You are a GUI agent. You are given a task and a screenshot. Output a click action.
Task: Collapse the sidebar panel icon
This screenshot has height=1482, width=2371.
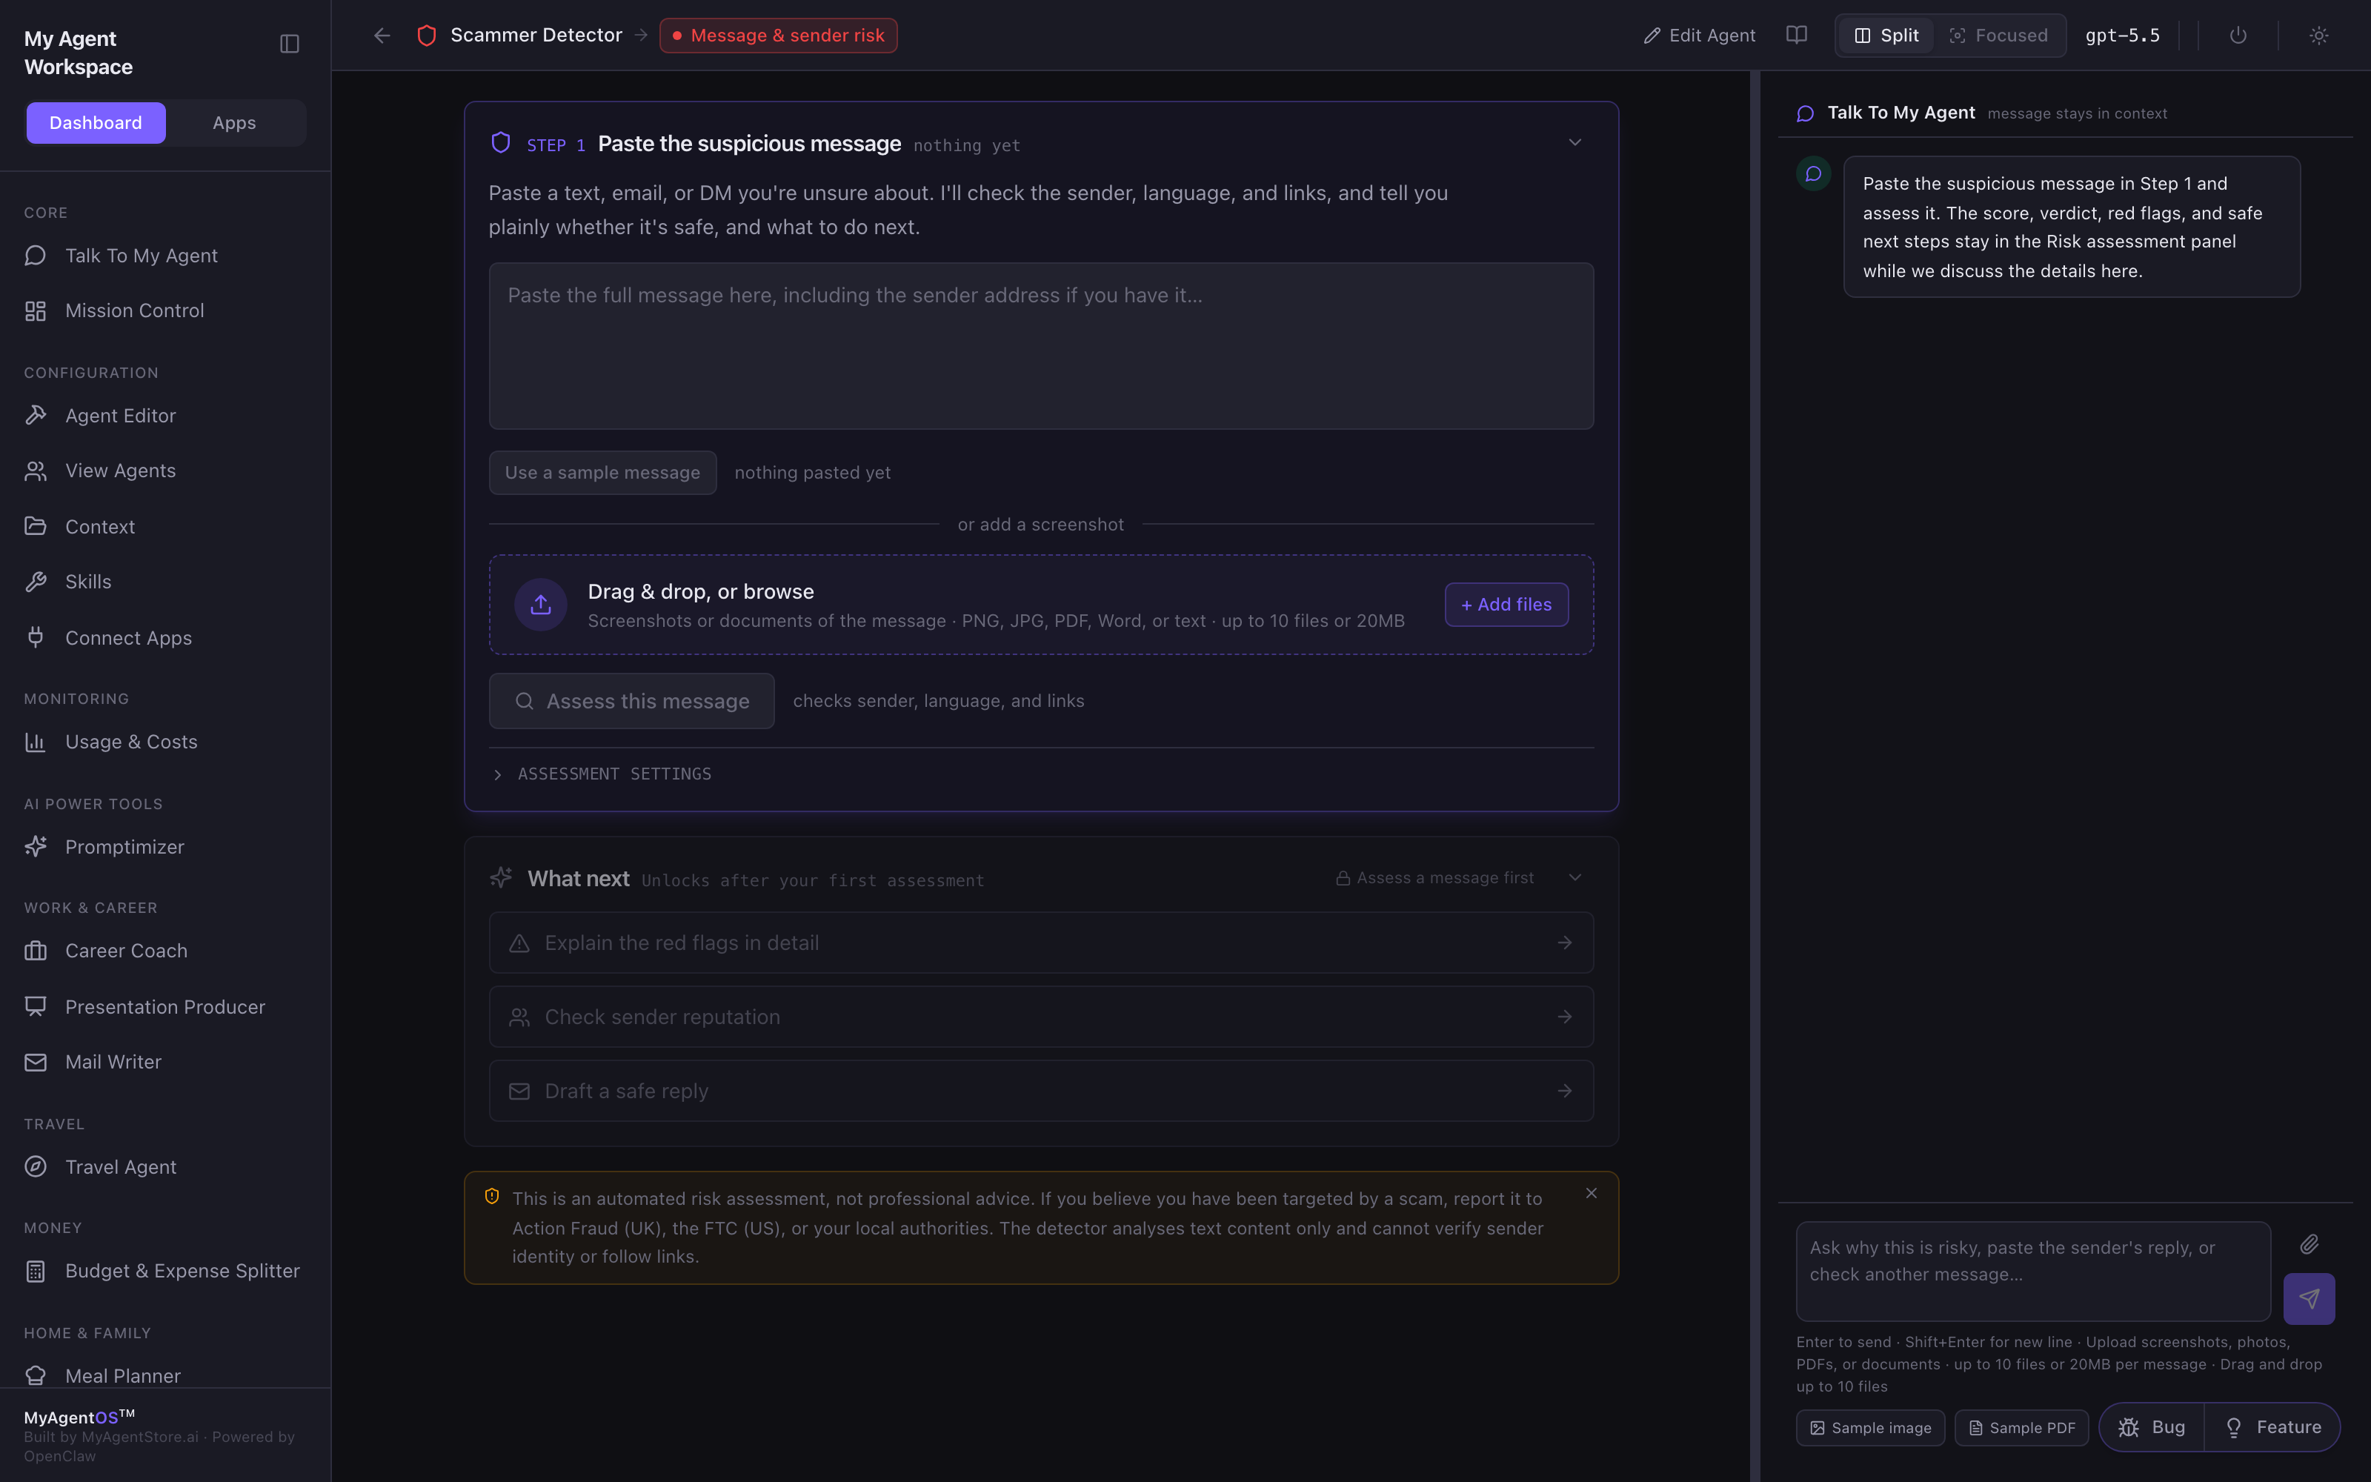[x=289, y=44]
